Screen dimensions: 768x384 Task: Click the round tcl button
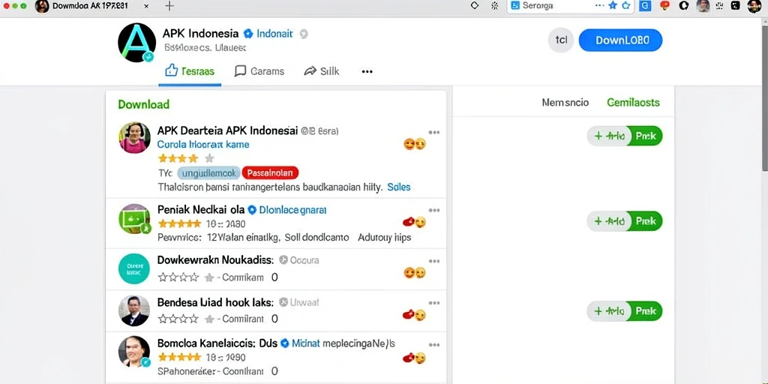point(561,40)
